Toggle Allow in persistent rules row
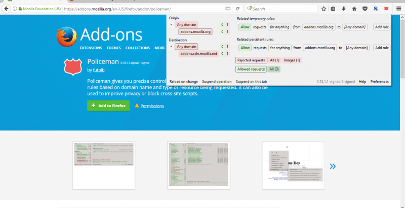Screen dimensions: 405x208 (245, 48)
